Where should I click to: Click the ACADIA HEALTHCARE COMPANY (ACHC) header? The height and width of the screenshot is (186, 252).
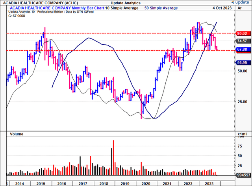41,3
